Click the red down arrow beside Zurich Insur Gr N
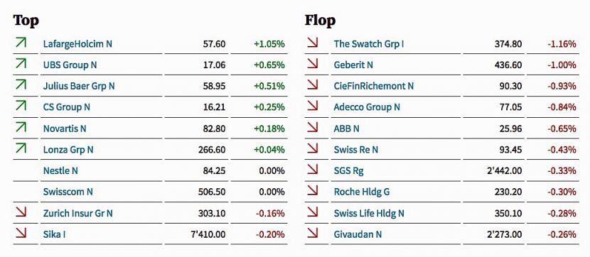Image resolution: width=590 pixels, height=257 pixels. click(21, 212)
